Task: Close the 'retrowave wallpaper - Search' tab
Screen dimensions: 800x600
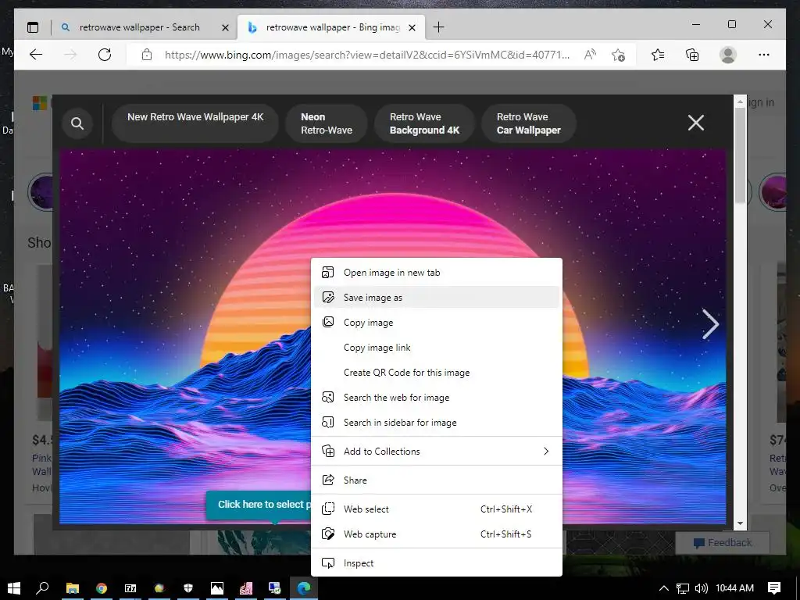Action: 225,27
